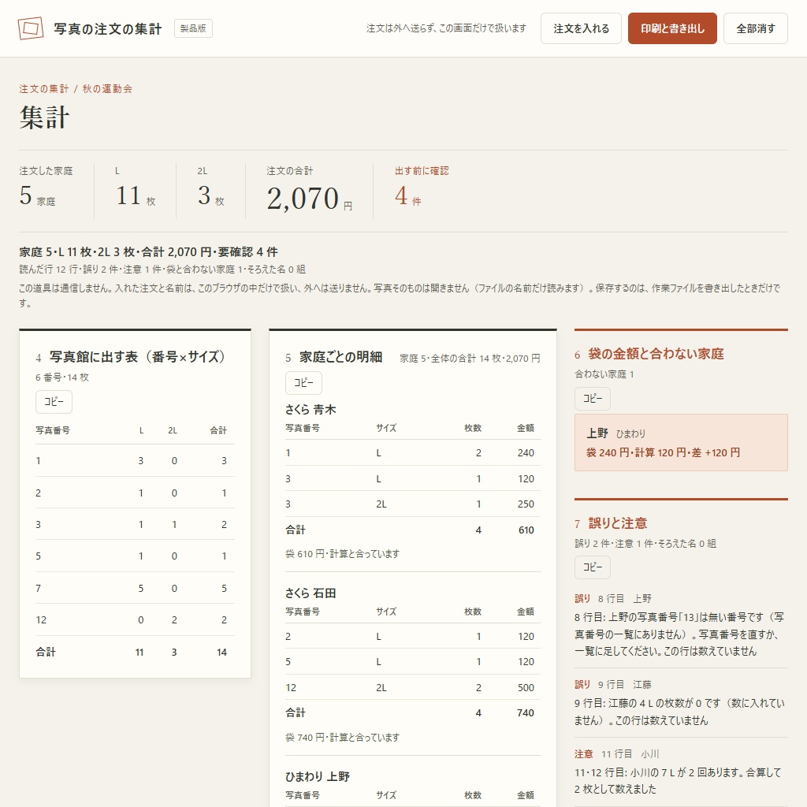
Task: Click the さくら 石田 family heading
Action: click(311, 593)
